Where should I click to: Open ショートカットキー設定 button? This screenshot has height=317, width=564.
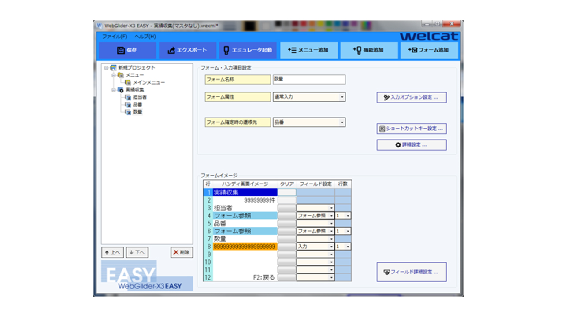click(x=412, y=129)
